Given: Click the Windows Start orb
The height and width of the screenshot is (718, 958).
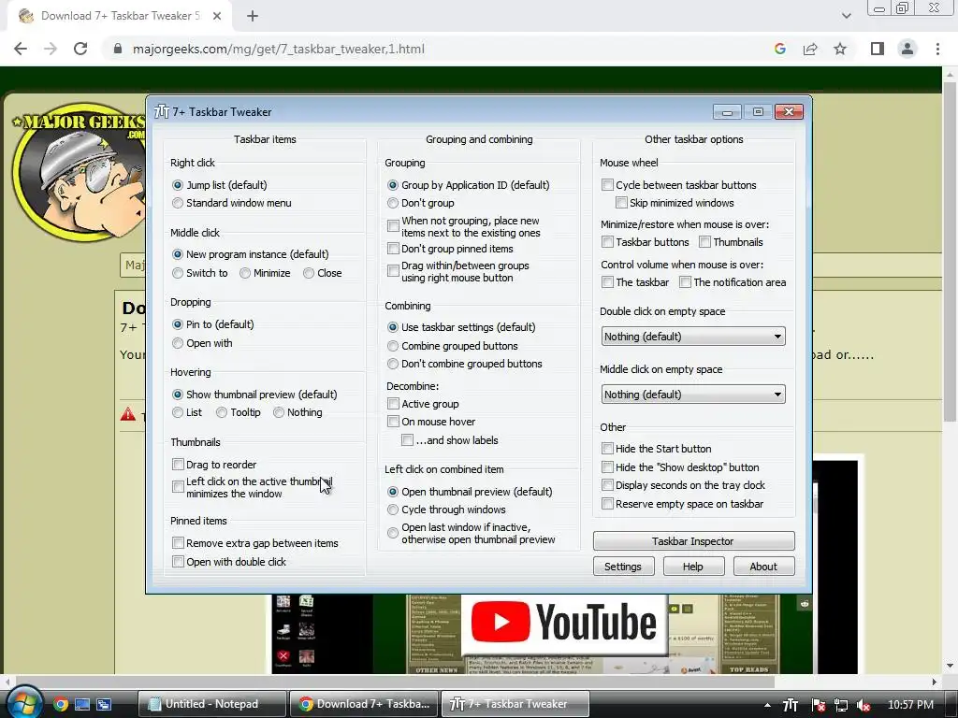Looking at the screenshot, I should pyautogui.click(x=24, y=703).
